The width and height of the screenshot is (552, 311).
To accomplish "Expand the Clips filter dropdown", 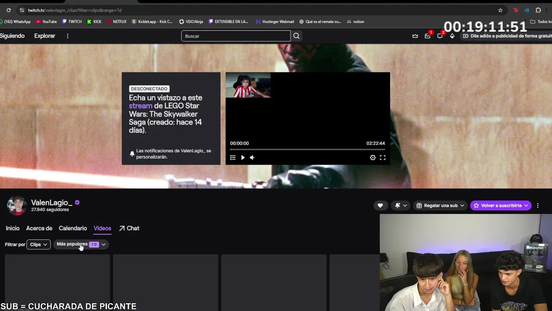I will coord(38,244).
